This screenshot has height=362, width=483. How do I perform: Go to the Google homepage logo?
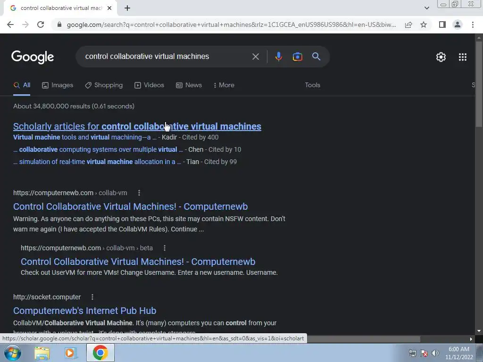point(33,57)
